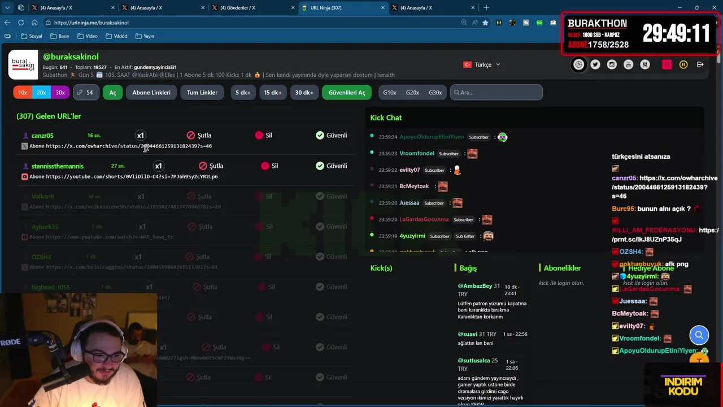Select the G20x option
The image size is (723, 407).
(x=412, y=93)
